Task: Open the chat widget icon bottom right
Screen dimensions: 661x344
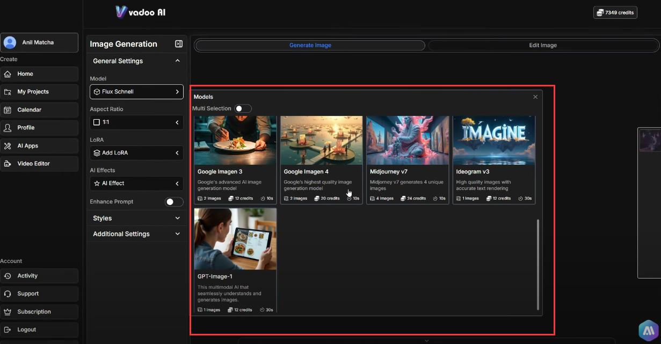Action: pos(649,331)
